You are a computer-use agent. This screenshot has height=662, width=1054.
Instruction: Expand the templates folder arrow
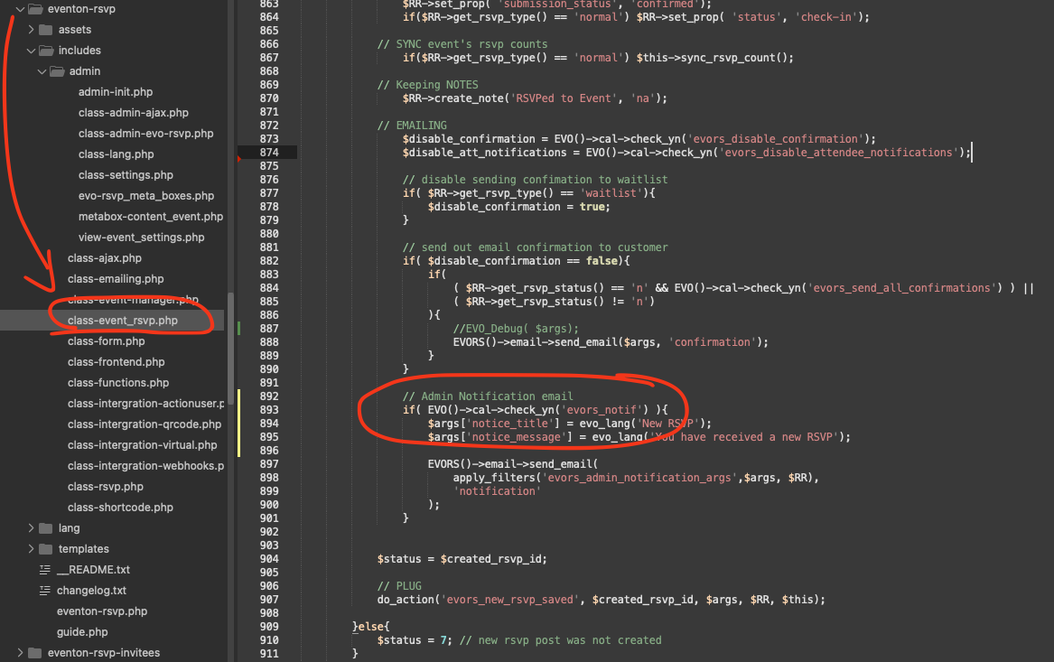pyautogui.click(x=31, y=549)
